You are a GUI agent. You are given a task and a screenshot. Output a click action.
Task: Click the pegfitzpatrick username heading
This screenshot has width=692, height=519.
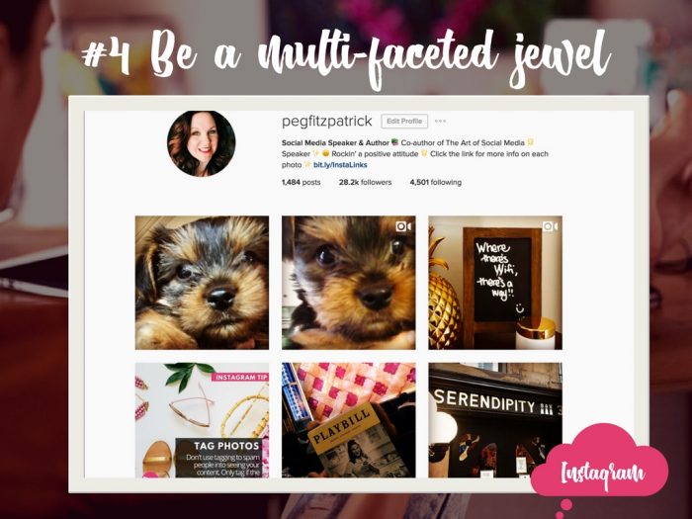point(326,121)
